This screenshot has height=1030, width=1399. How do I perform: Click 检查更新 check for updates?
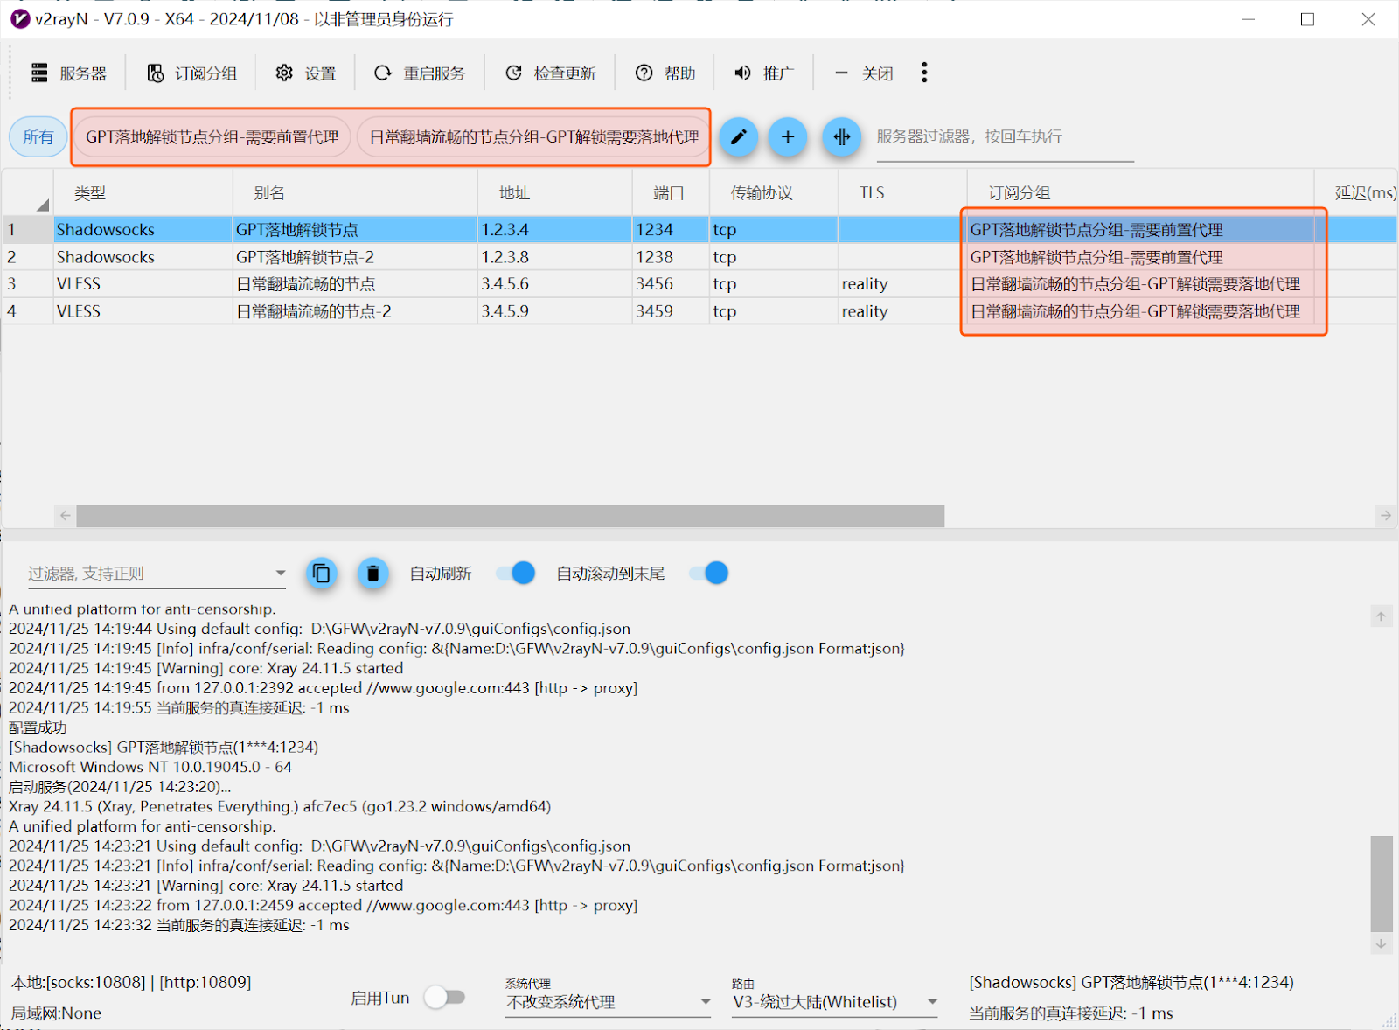551,73
